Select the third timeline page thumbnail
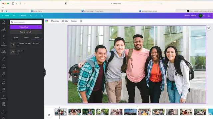The image size is (213, 119). click(89, 112)
